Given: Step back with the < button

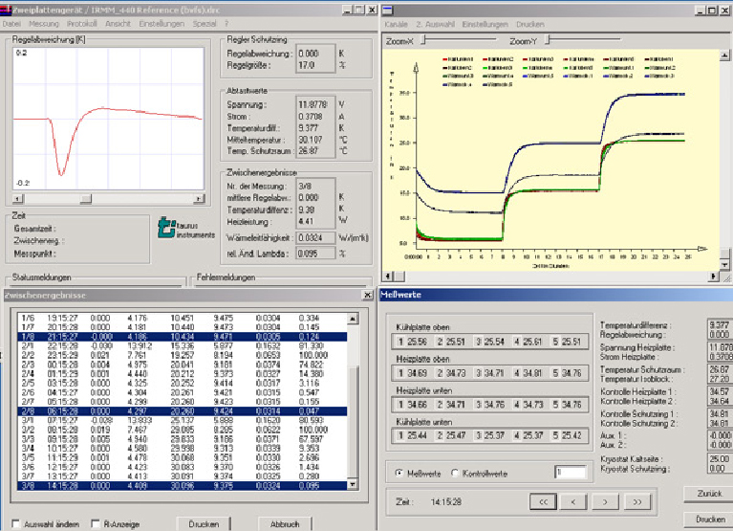Looking at the screenshot, I should 572,499.
